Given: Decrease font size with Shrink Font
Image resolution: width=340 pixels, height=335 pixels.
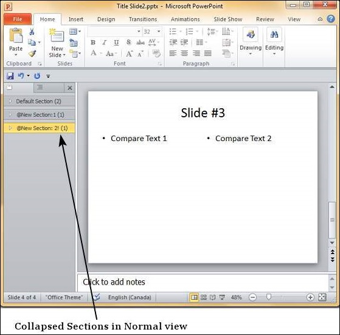Looking at the screenshot, I should tap(141, 54).
